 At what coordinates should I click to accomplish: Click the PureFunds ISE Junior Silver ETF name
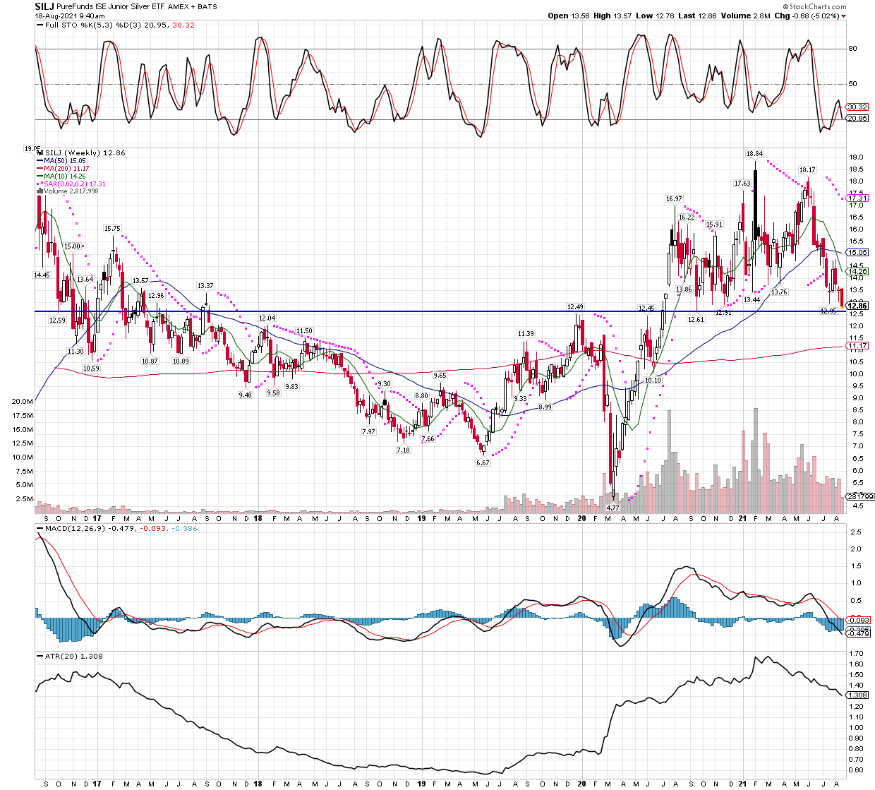[110, 6]
